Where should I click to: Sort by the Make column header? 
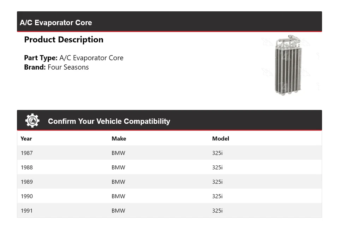click(119, 139)
